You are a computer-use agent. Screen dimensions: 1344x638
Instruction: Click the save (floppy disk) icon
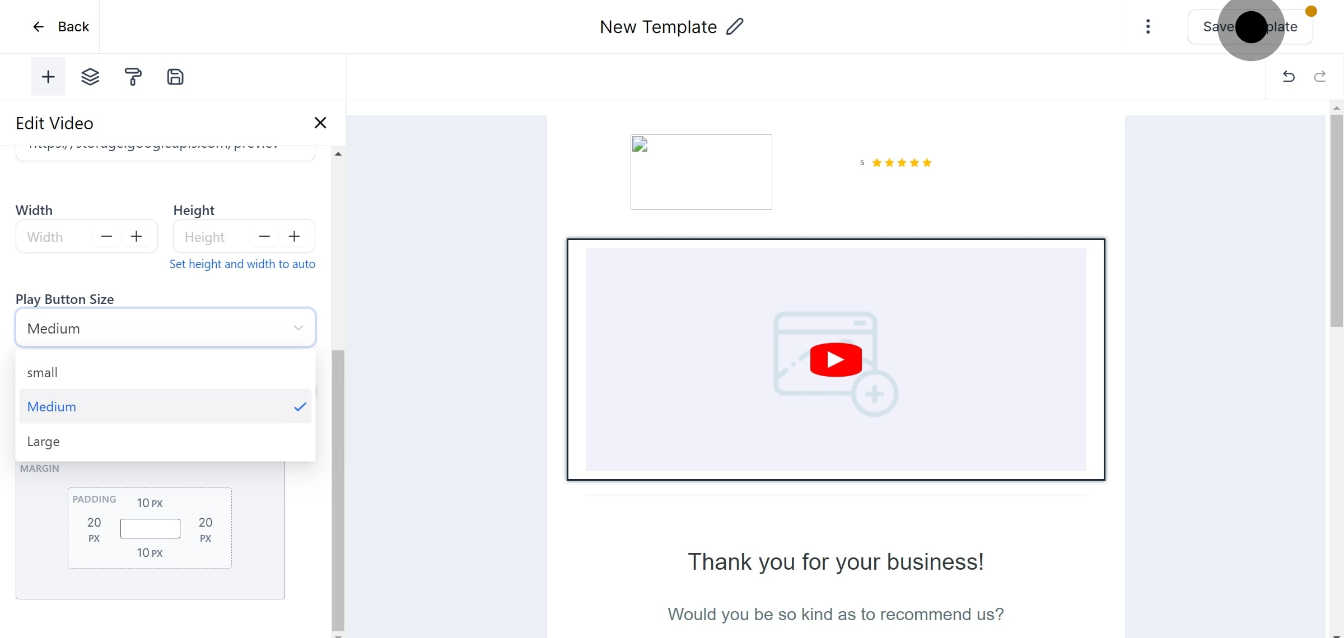[x=175, y=77]
